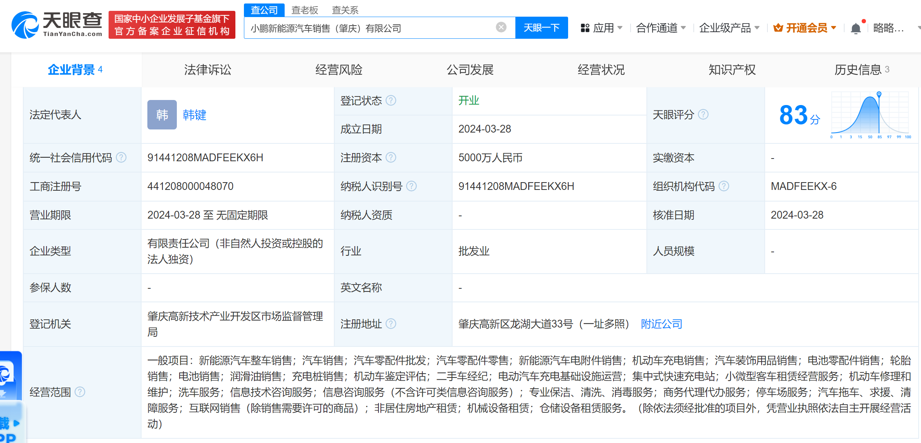The width and height of the screenshot is (921, 443).
Task: Clear the search box text
Action: pos(501,27)
